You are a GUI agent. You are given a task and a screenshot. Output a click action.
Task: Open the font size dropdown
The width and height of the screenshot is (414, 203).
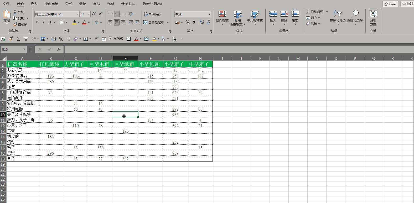[89, 14]
